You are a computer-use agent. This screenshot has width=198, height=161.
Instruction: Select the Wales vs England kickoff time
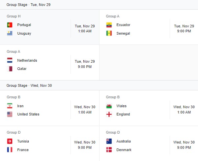pos(184,110)
